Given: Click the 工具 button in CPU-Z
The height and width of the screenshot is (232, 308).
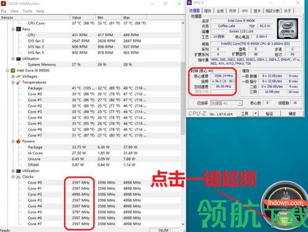Looking at the screenshot, I should [245, 113].
